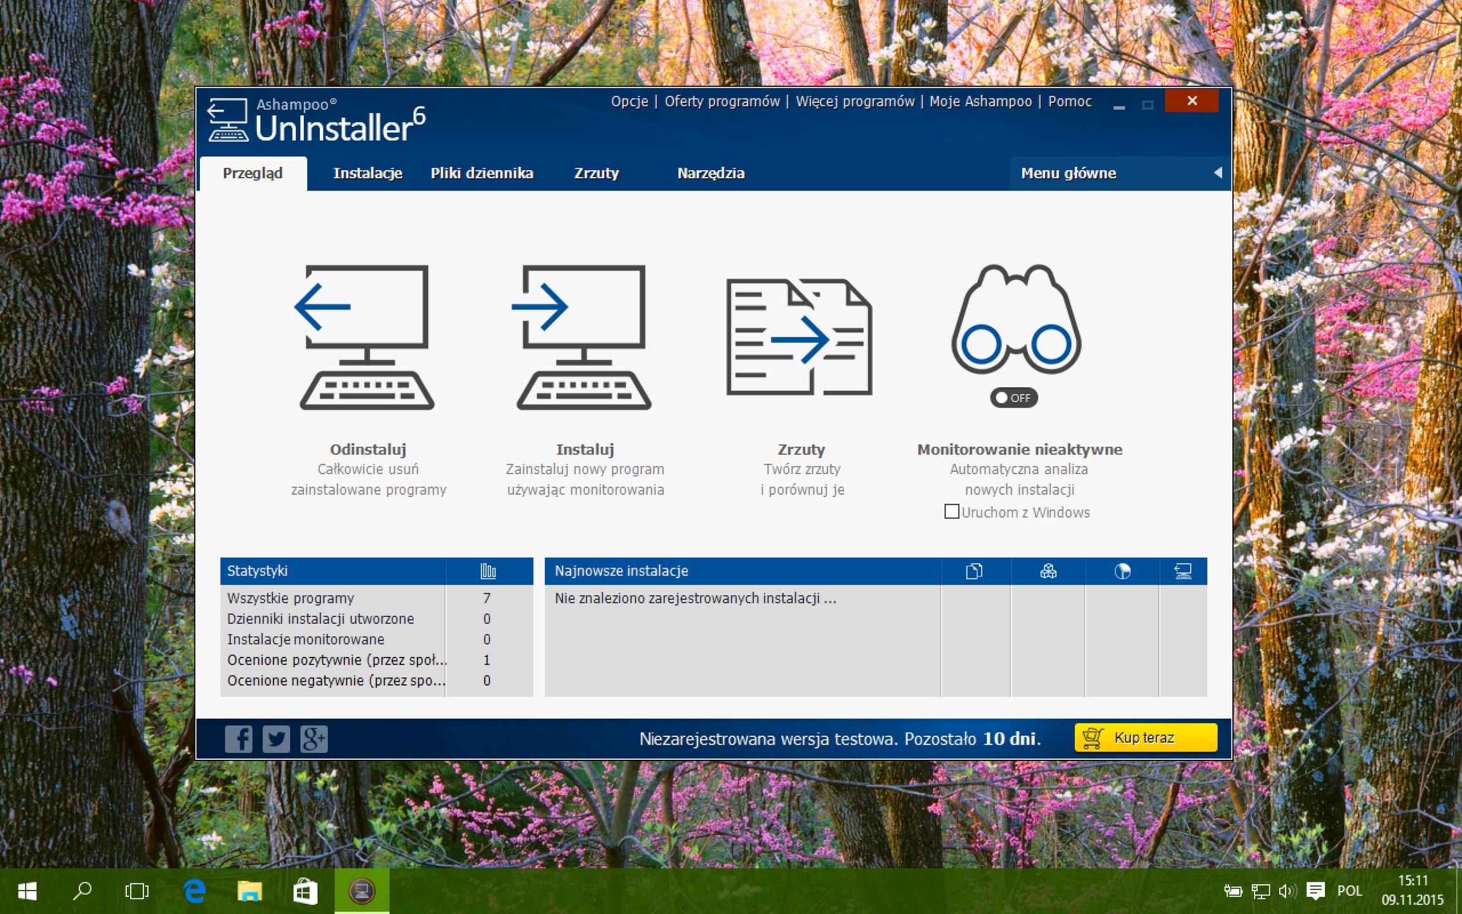
Task: Toggle the monitoring OFF switch
Action: coord(1013,398)
